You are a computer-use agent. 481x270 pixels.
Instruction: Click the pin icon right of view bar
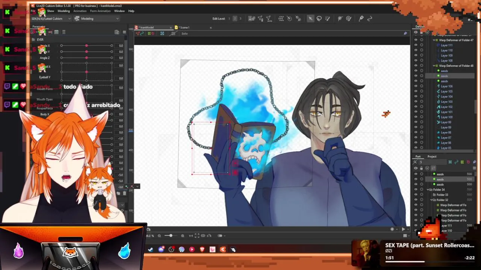[x=405, y=33]
